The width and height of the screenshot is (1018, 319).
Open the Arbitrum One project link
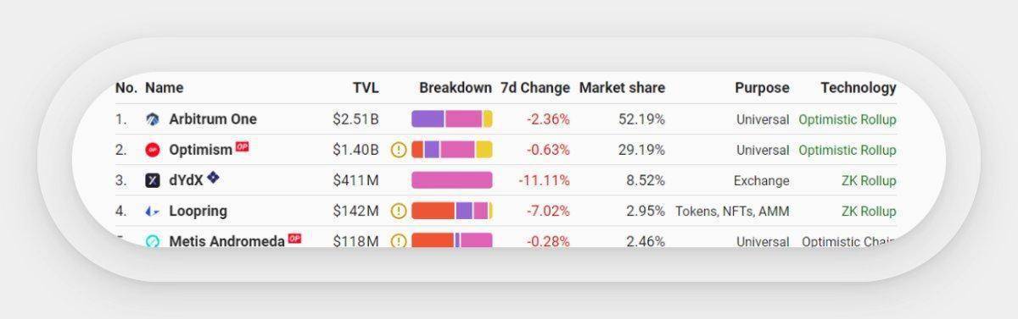pos(213,119)
